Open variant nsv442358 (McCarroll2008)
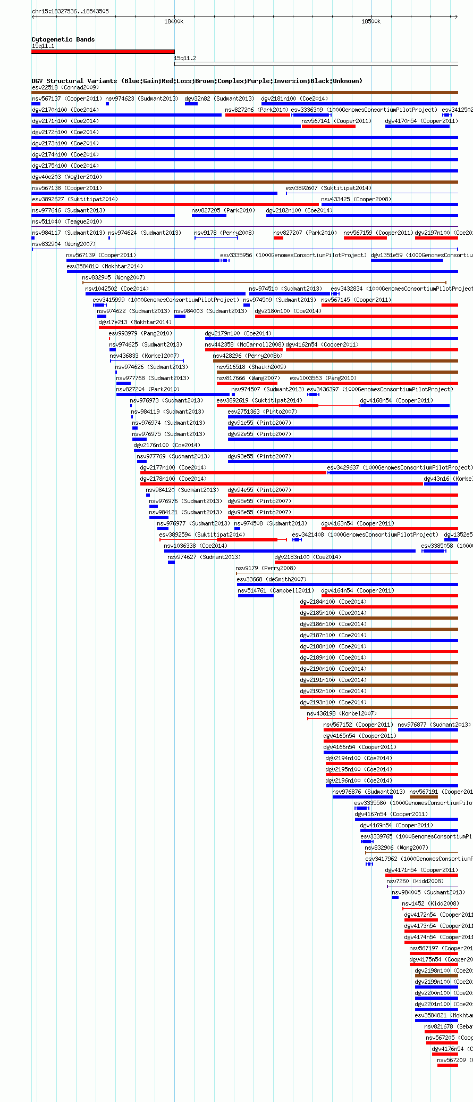 [245, 344]
